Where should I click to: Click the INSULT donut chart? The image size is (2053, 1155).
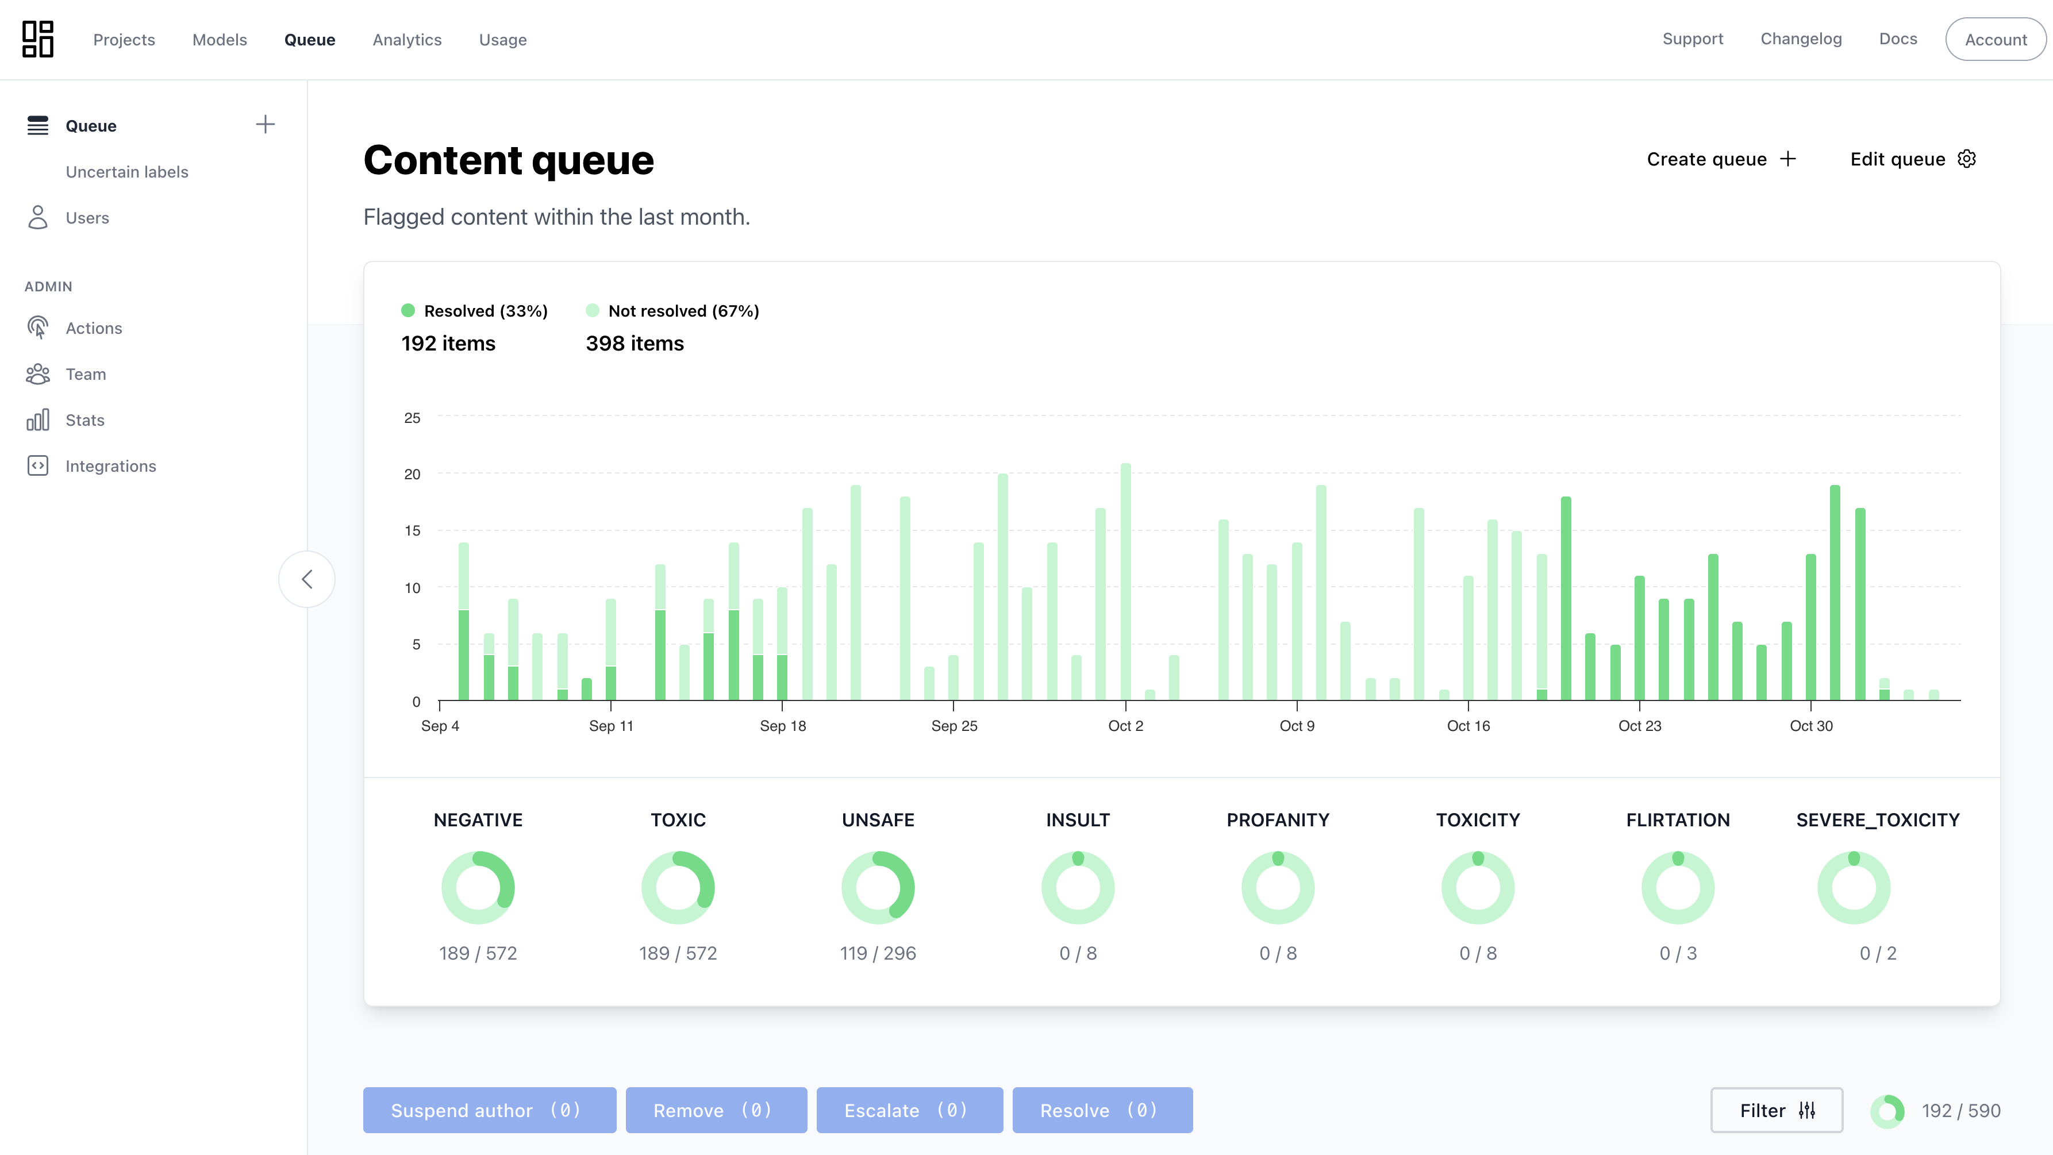tap(1078, 887)
